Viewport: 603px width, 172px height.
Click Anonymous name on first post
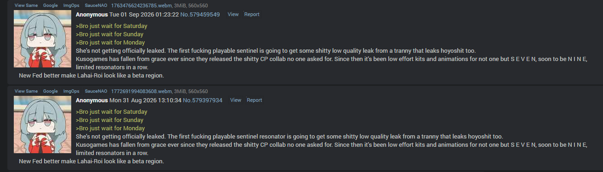(x=92, y=15)
